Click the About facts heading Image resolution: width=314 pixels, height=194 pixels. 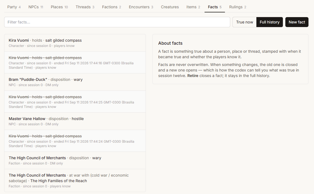pyautogui.click(x=170, y=43)
